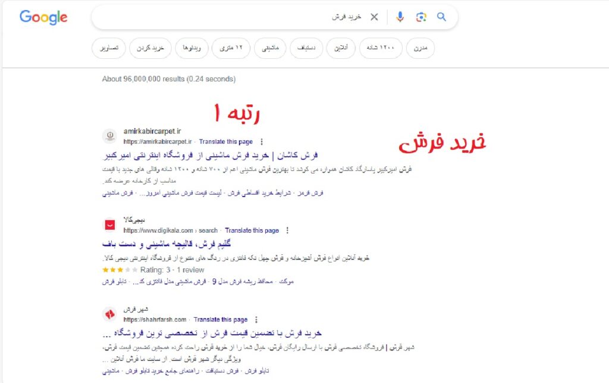This screenshot has height=383, width=609.
Task: Select the ۱۲ متری filter chip
Action: (x=231, y=48)
